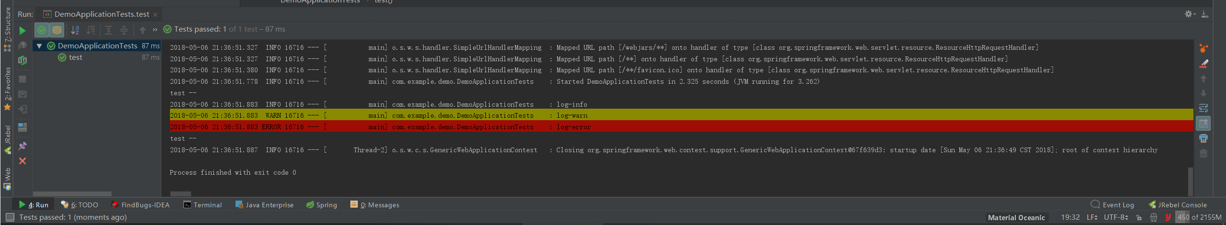Pin the Run tab

(x=22, y=146)
